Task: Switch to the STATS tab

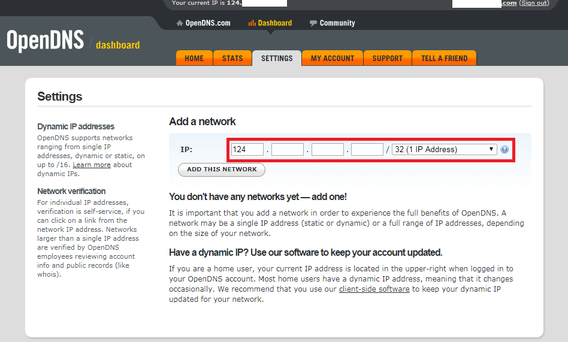Action: pos(232,58)
